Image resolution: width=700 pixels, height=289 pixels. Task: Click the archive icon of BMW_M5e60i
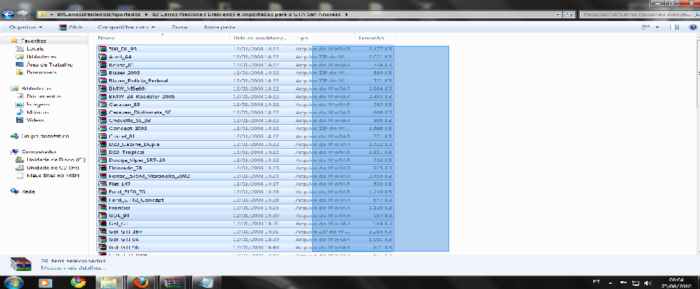(x=102, y=89)
